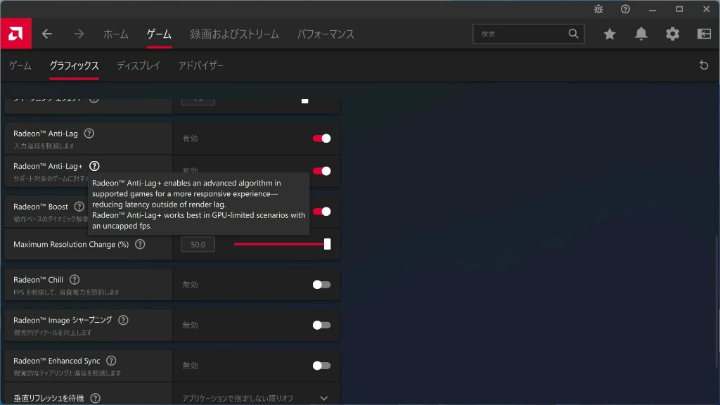Click the Radeon Anti-Lag label text

point(46,133)
